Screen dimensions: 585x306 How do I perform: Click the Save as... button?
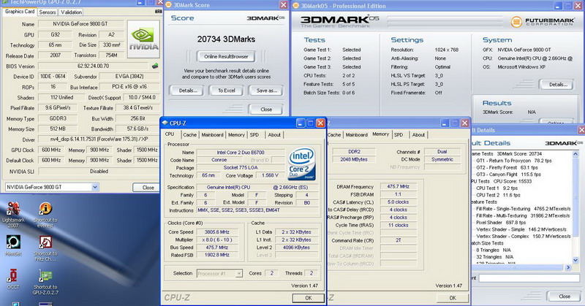click(x=267, y=91)
